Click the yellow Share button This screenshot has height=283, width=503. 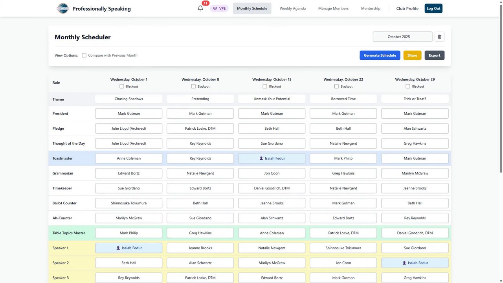coord(412,55)
